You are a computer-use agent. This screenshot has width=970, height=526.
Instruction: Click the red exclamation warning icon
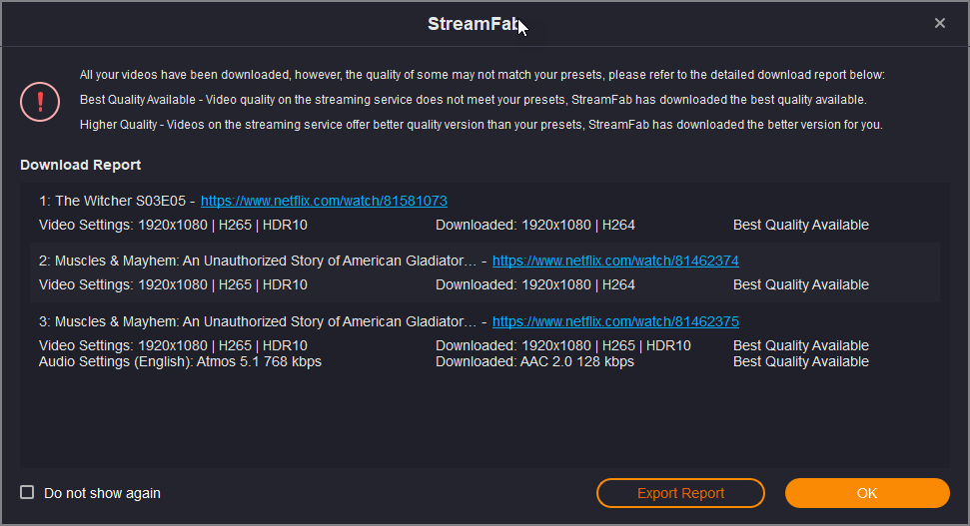point(39,100)
